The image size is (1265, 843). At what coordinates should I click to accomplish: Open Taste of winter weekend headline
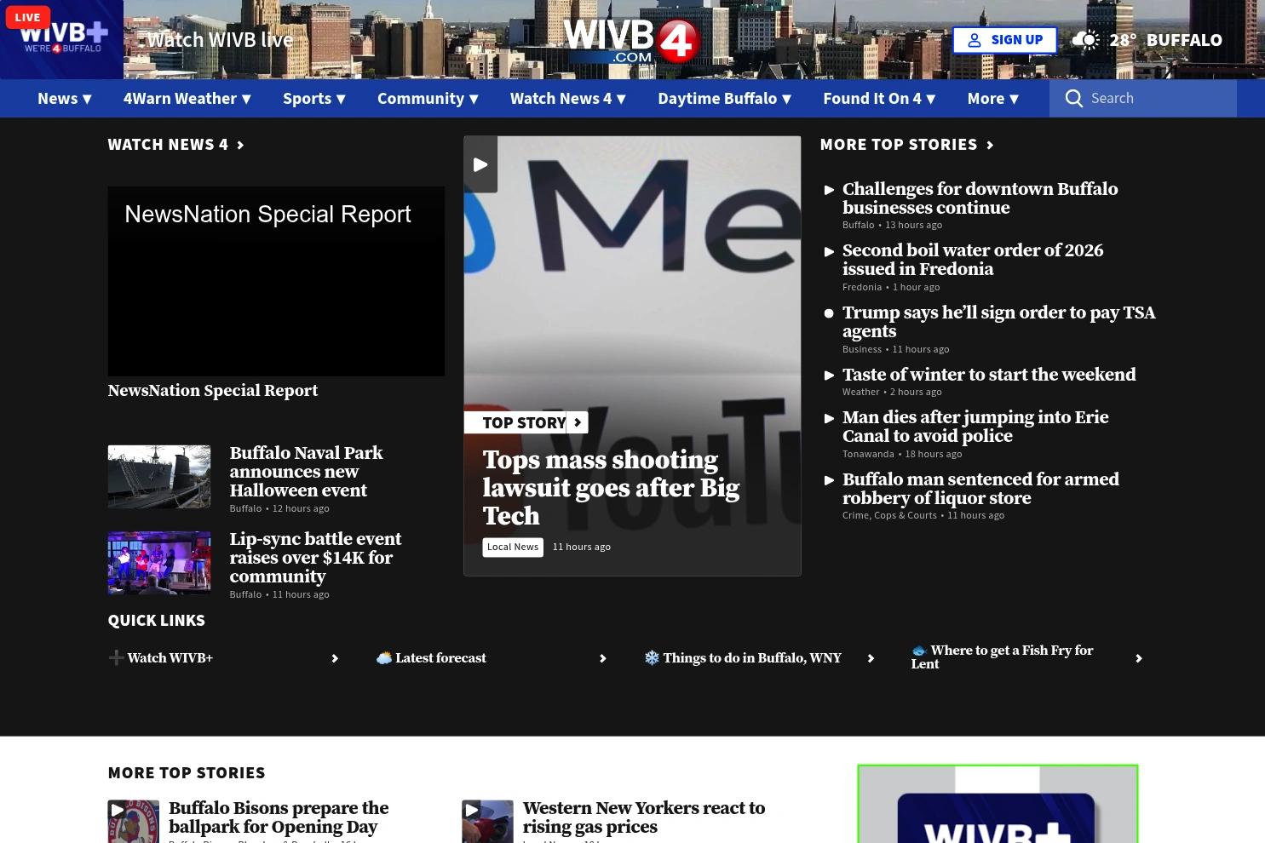click(x=989, y=375)
